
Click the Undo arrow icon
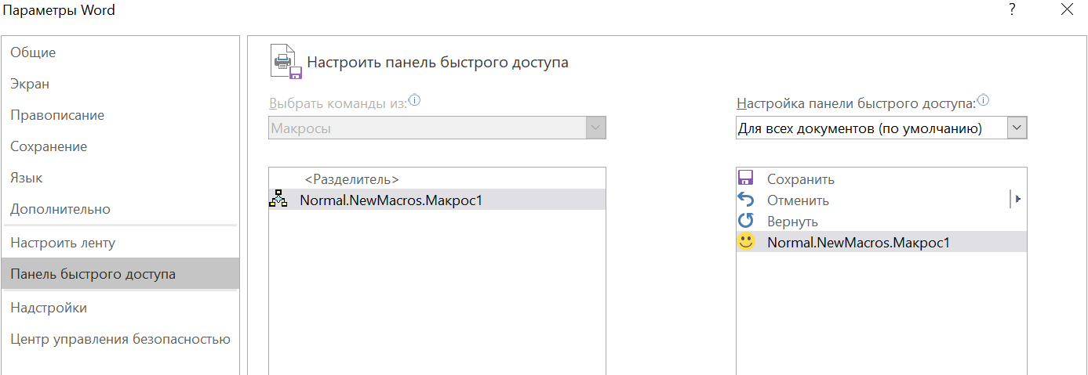click(746, 200)
